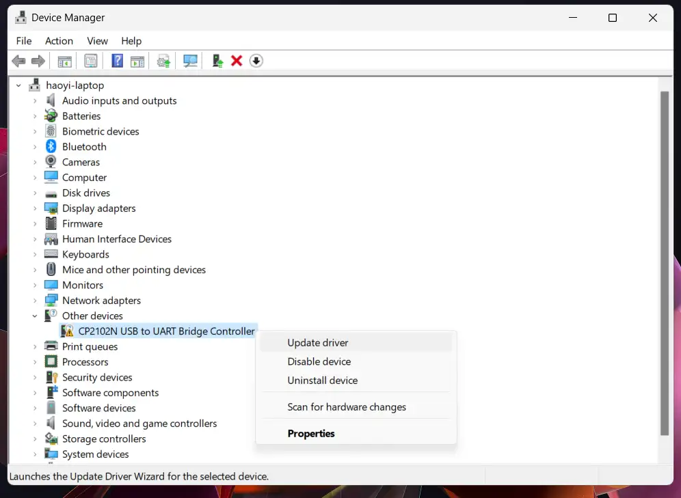Open the View menu

(x=97, y=41)
